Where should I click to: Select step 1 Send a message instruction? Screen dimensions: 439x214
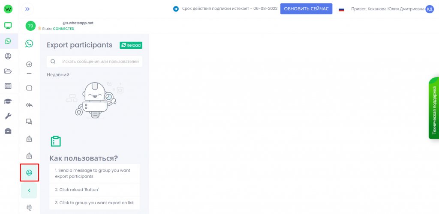[x=94, y=173]
